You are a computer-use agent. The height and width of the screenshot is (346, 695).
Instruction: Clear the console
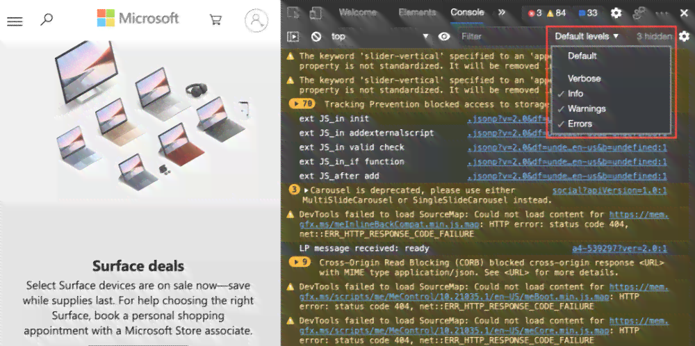coord(316,37)
